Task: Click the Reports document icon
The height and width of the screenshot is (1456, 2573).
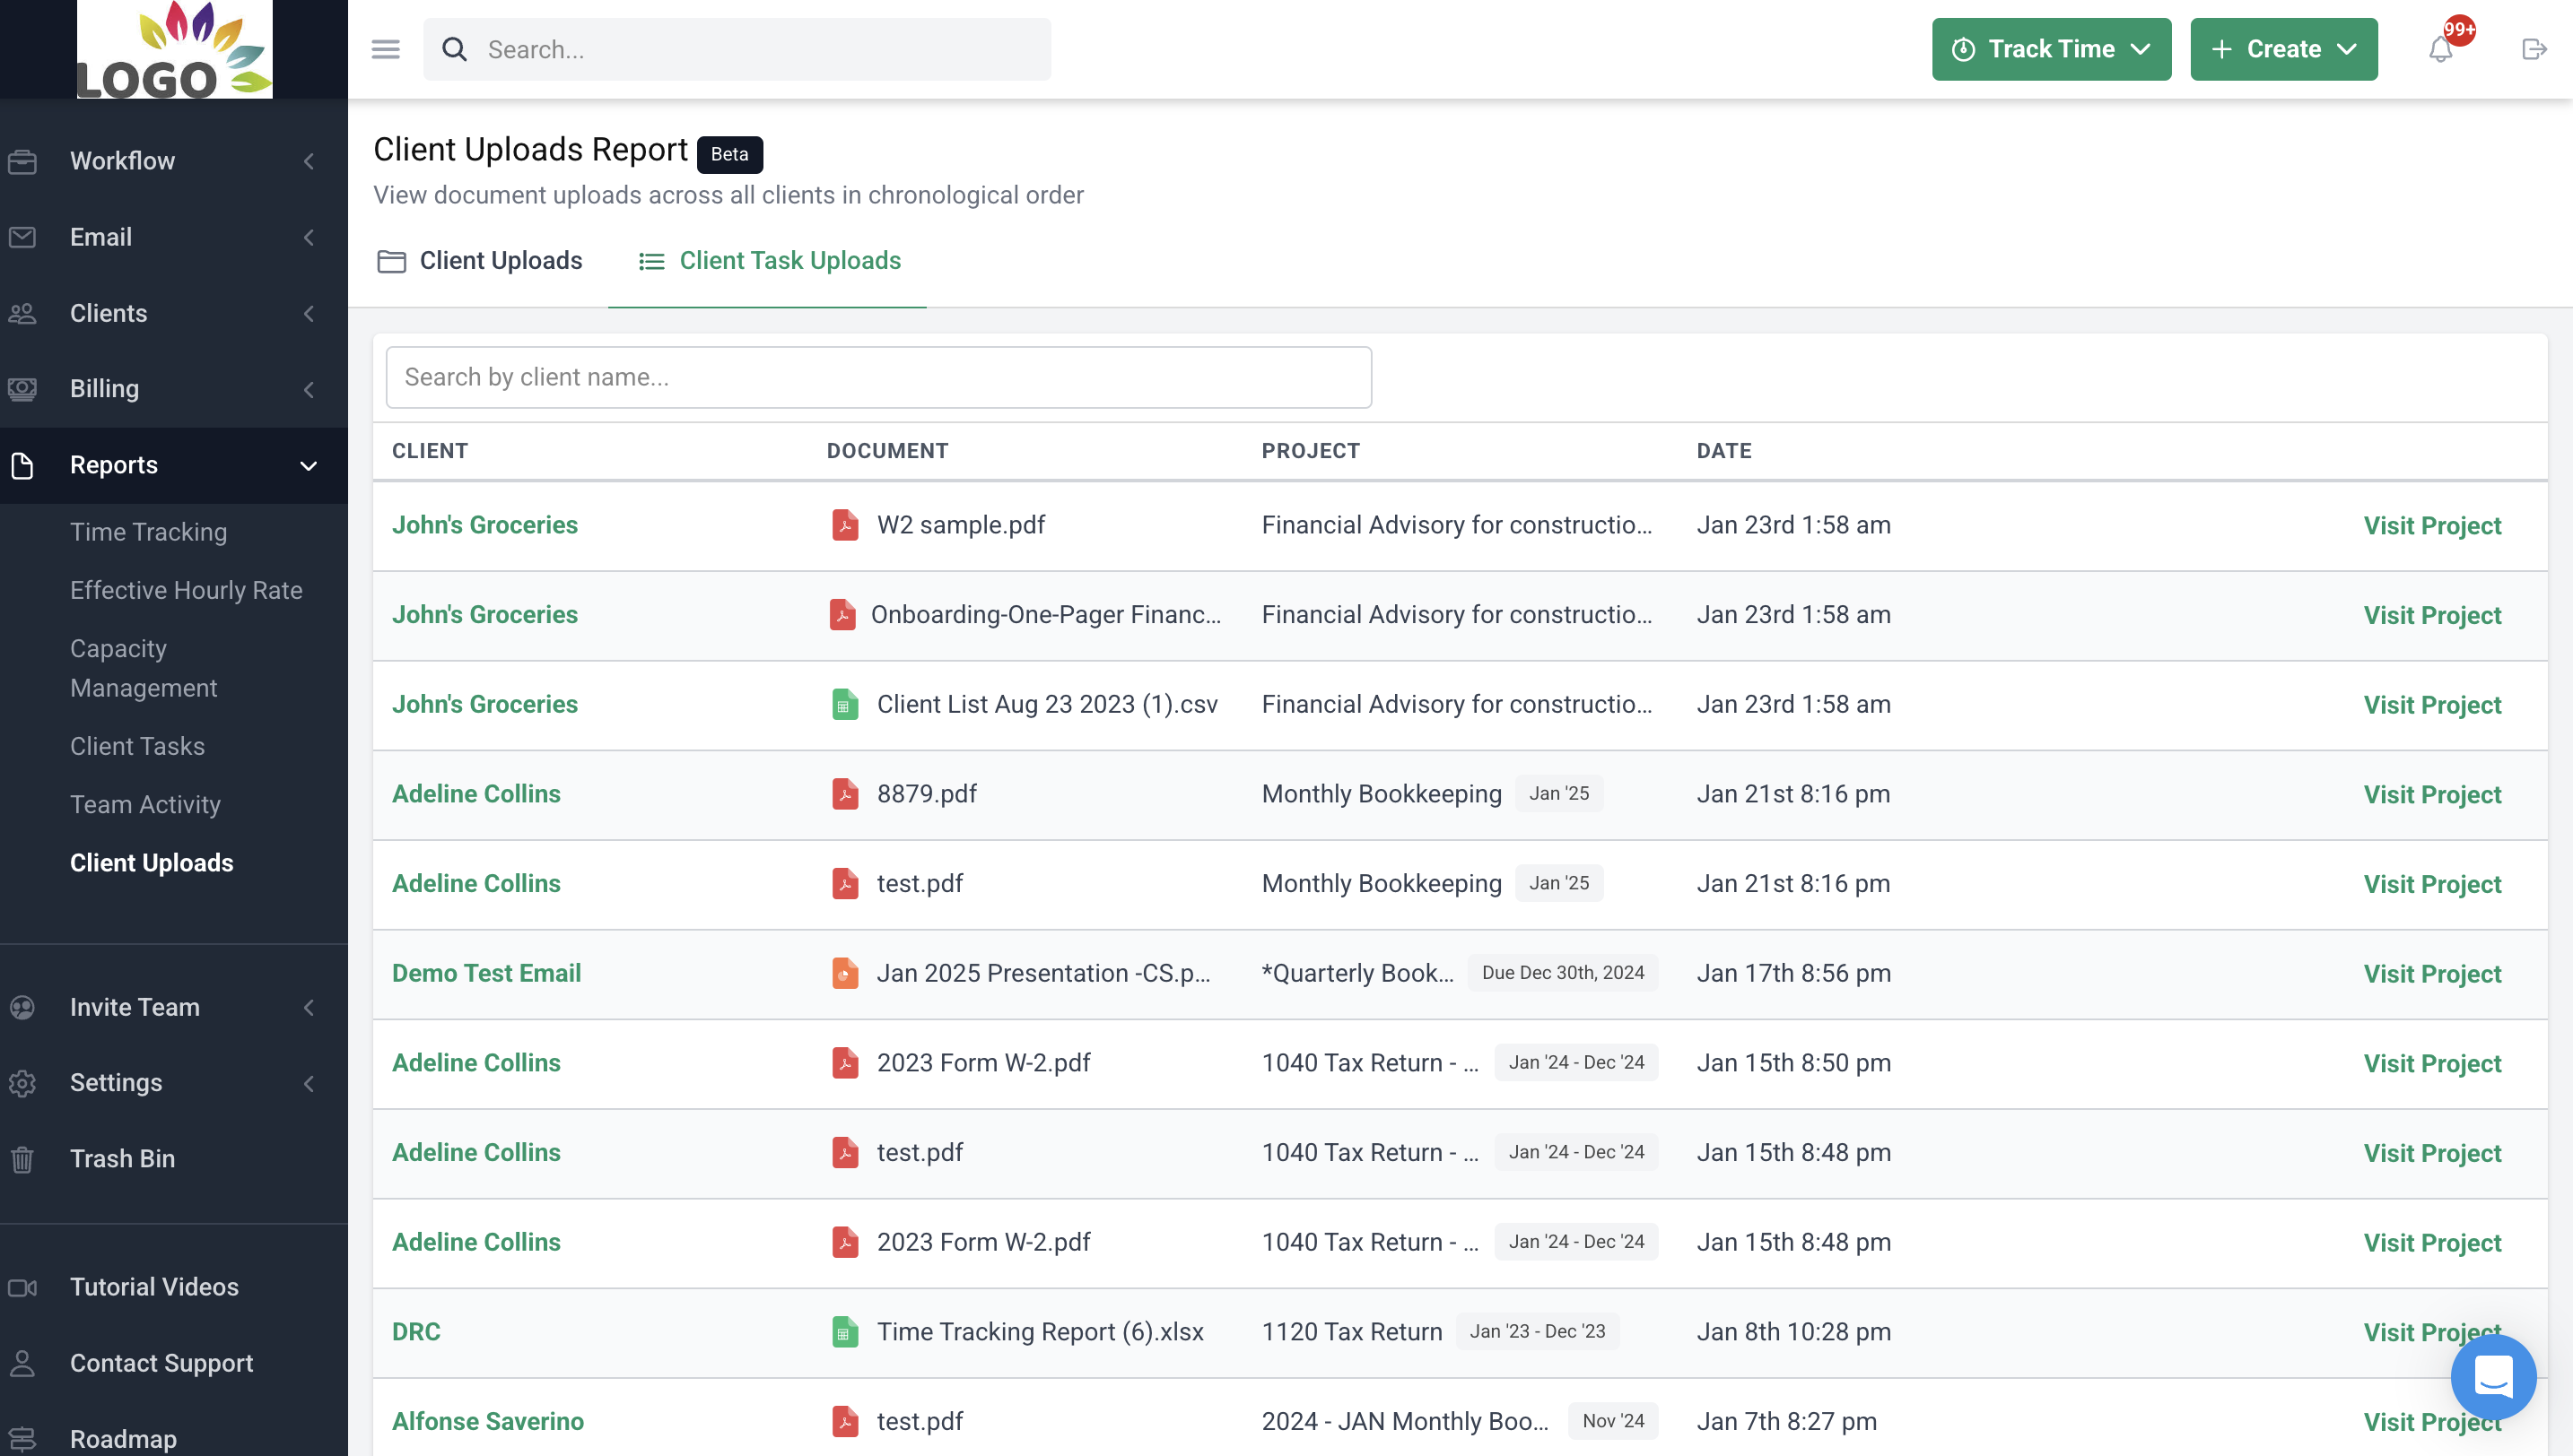Action: pos(22,465)
